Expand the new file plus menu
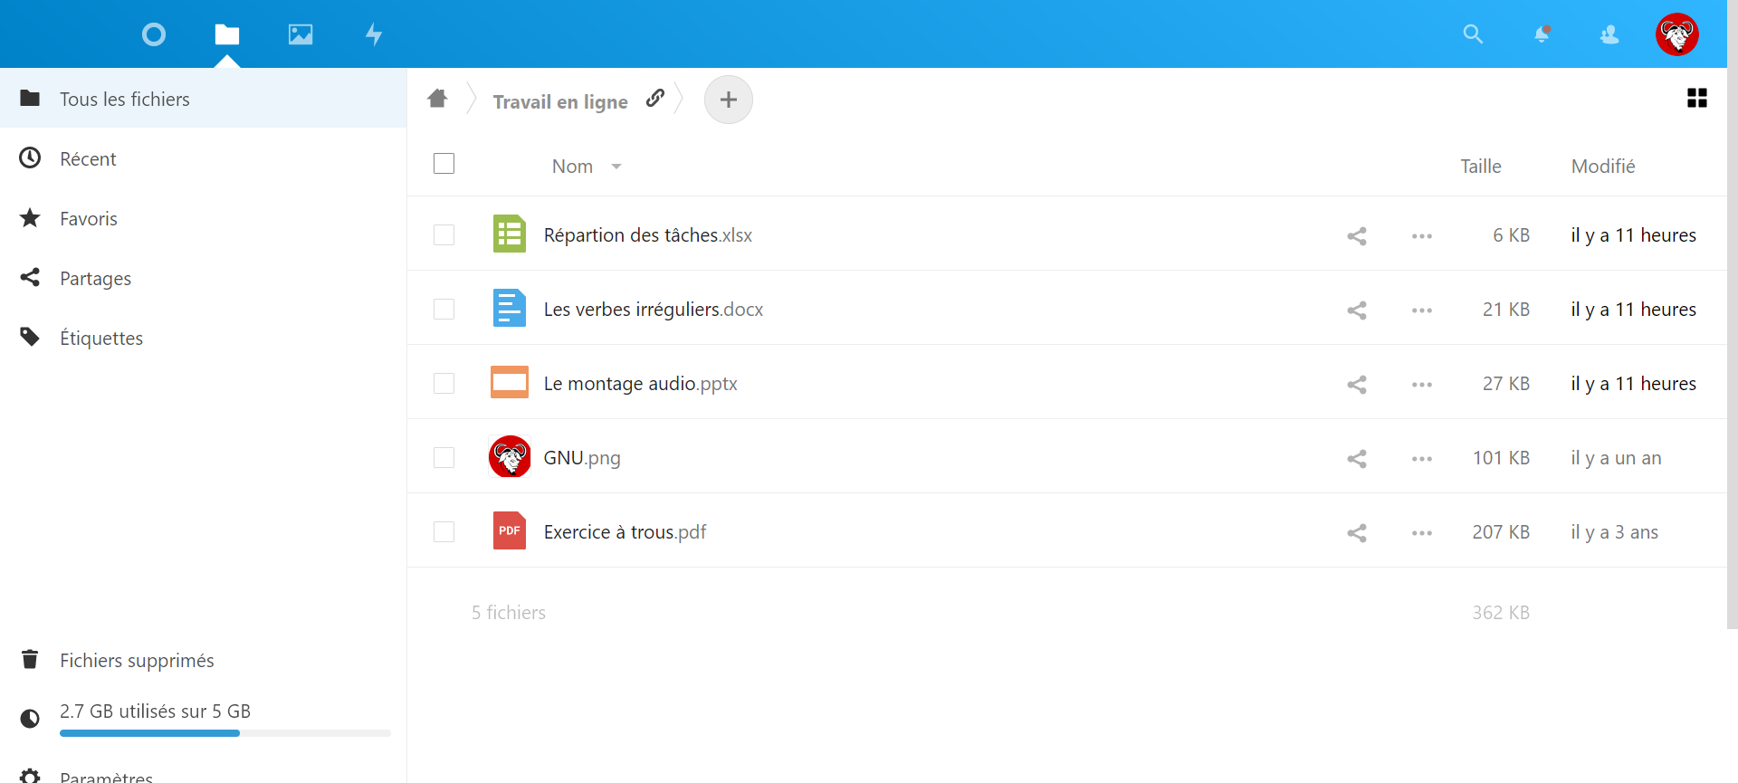Image resolution: width=1738 pixels, height=783 pixels. click(x=728, y=100)
